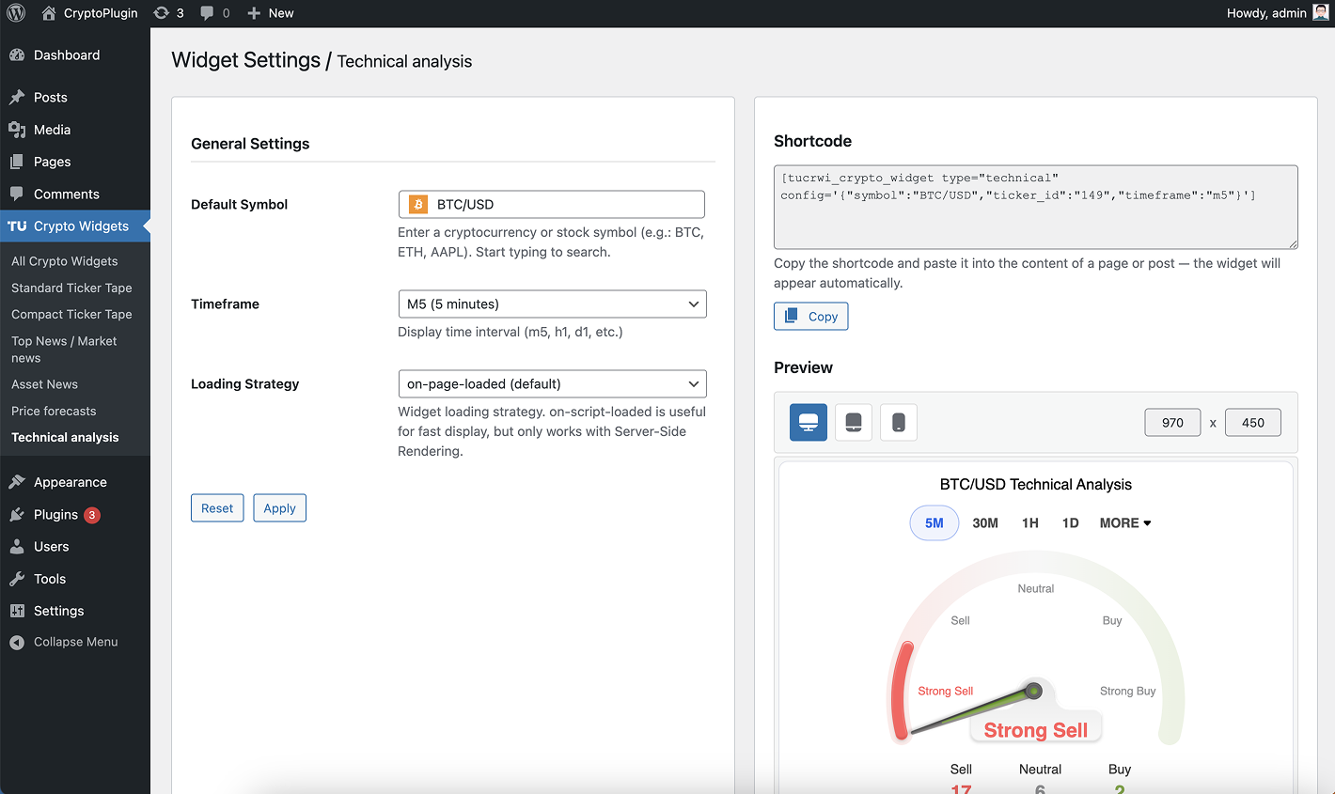Click the Users person icon
The image size is (1335, 794).
pos(17,547)
